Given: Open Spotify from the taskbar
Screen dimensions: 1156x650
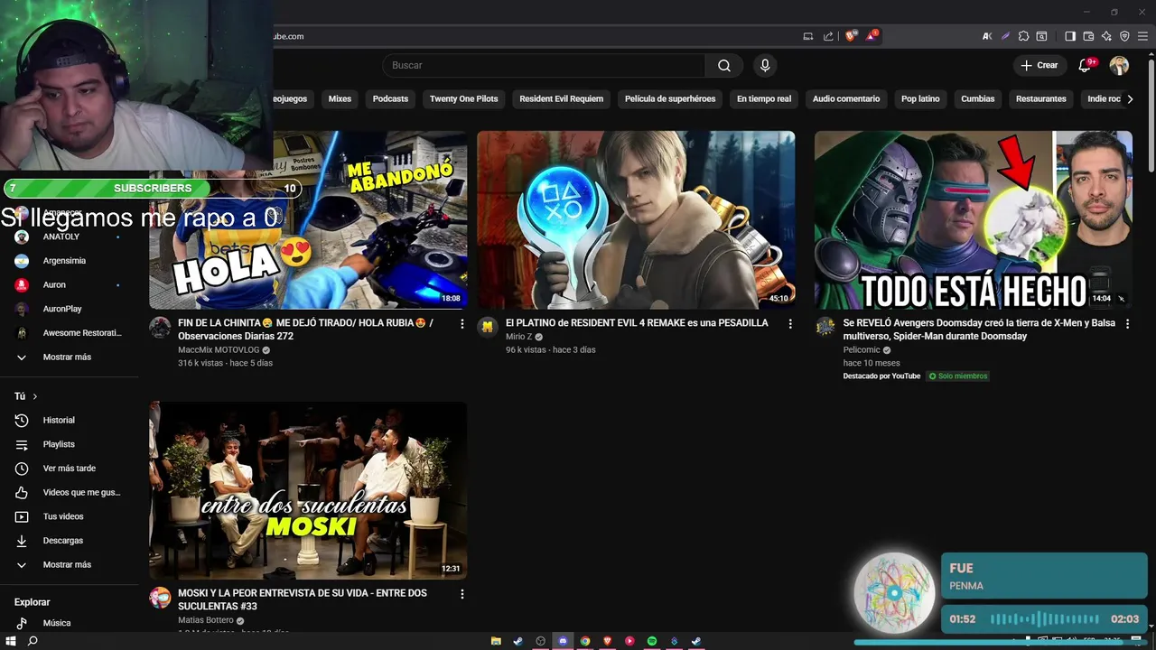Looking at the screenshot, I should pos(652,641).
